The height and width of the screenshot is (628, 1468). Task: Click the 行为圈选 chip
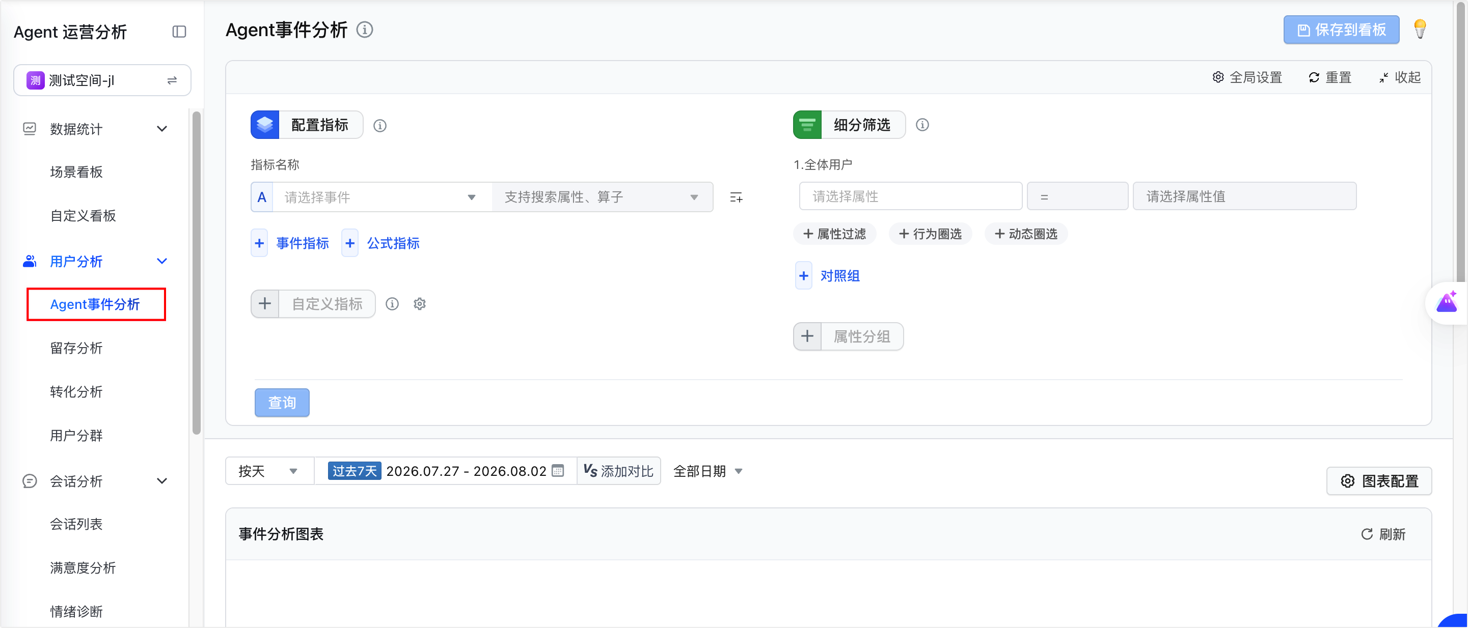pyautogui.click(x=930, y=234)
